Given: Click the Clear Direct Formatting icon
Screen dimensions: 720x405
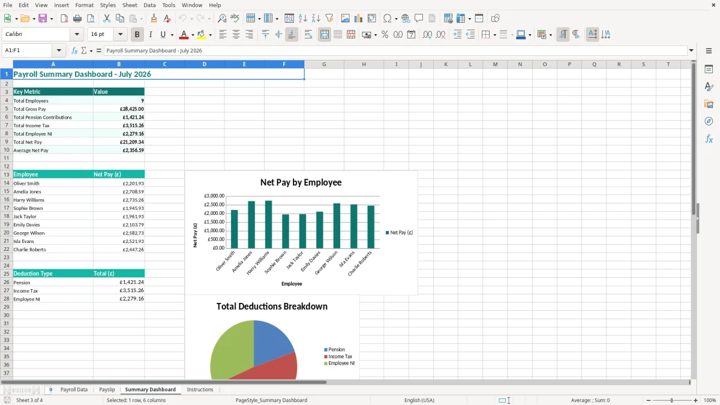Looking at the screenshot, I should click(167, 19).
